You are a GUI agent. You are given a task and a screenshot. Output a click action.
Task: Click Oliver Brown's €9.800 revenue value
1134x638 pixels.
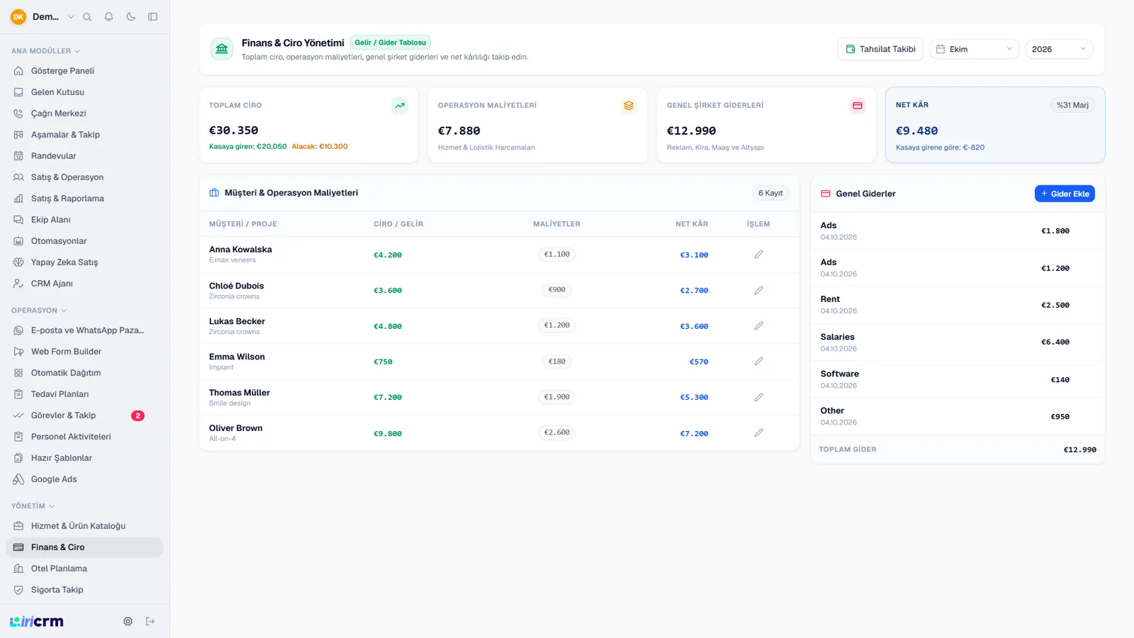click(388, 434)
